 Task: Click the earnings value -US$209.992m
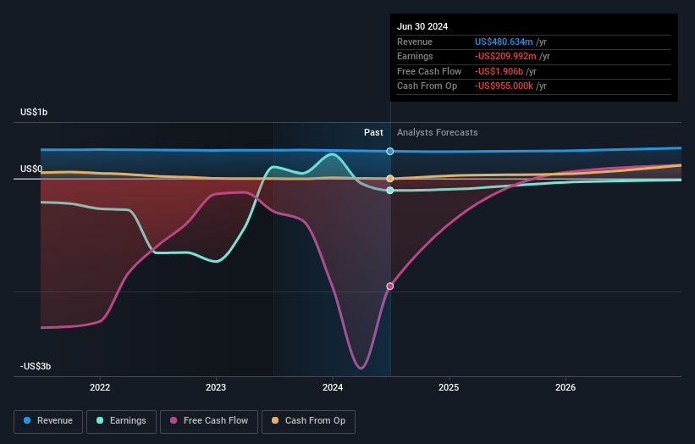pos(505,56)
